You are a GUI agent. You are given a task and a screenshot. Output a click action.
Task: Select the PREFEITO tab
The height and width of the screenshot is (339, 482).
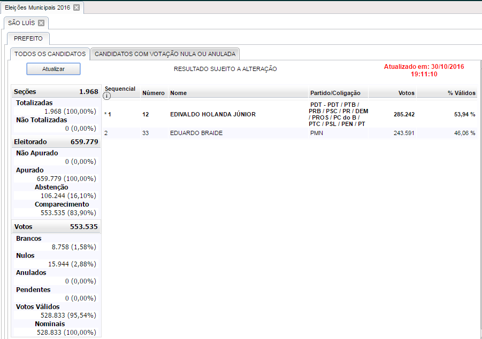click(x=28, y=38)
